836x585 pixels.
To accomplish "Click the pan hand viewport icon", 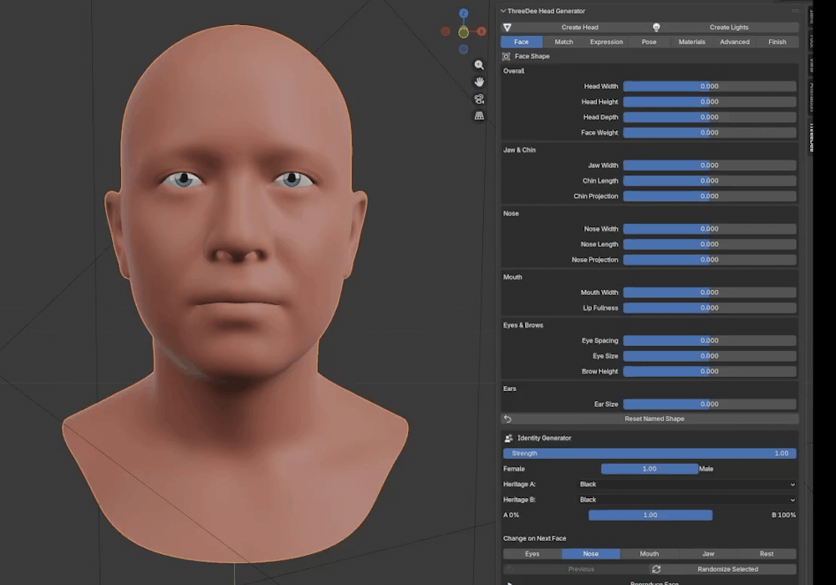I will click(x=479, y=82).
